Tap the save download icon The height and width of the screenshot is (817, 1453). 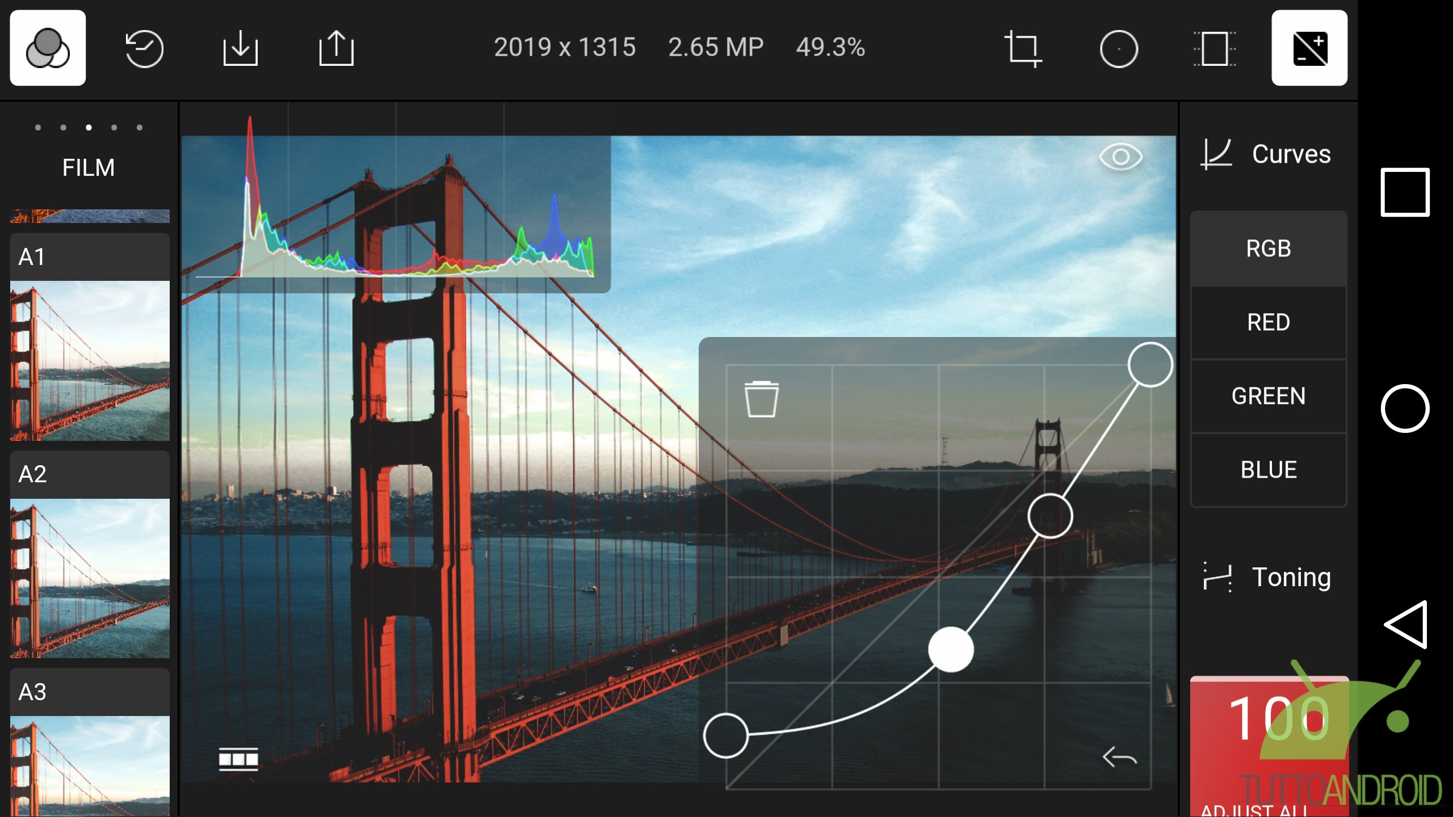click(240, 49)
